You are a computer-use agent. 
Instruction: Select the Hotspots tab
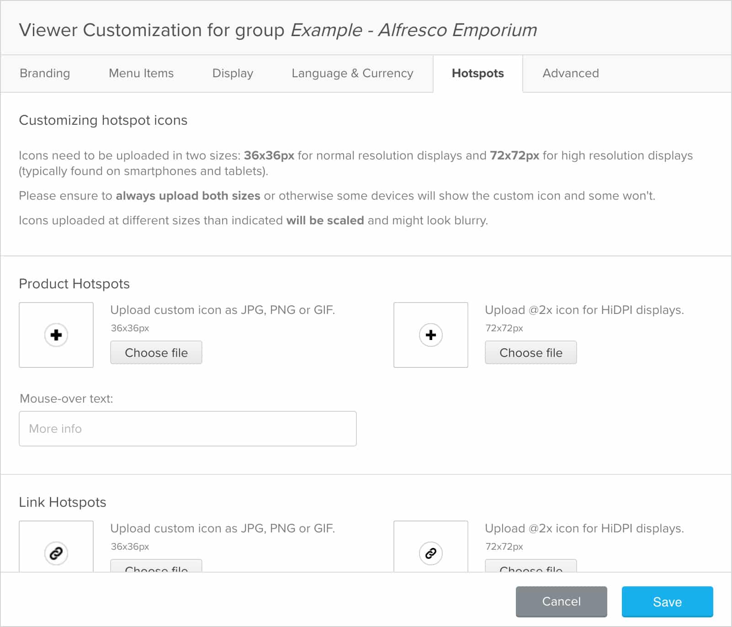click(477, 74)
